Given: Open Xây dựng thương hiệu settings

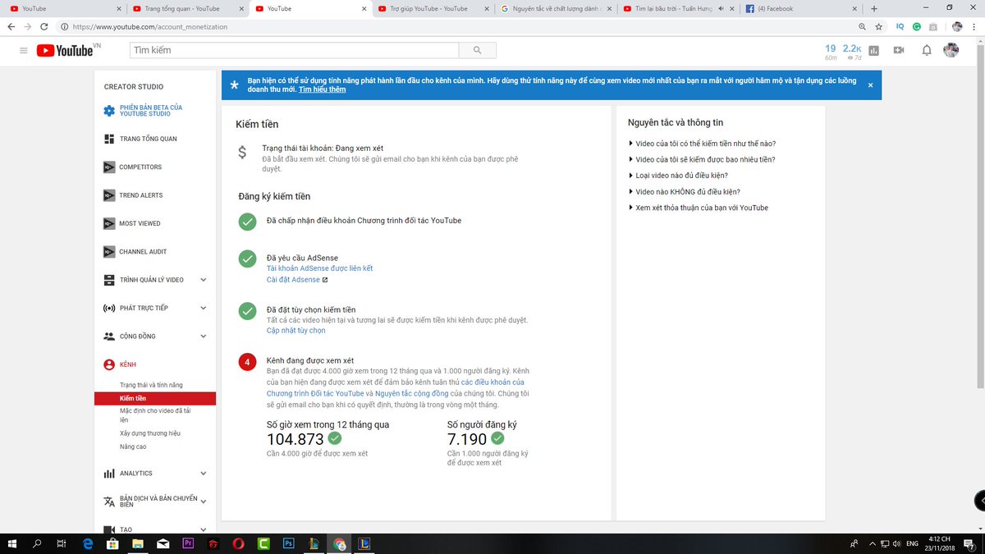Looking at the screenshot, I should tap(150, 433).
